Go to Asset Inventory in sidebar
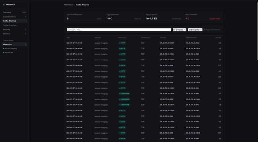This screenshot has width=258, height=142. point(14,17)
